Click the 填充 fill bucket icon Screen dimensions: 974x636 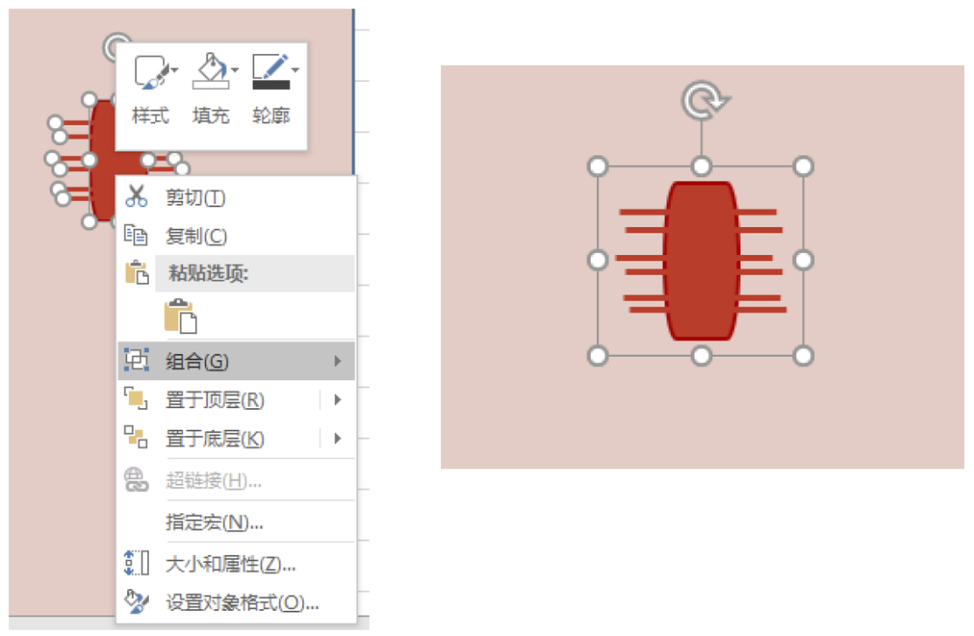[x=210, y=71]
